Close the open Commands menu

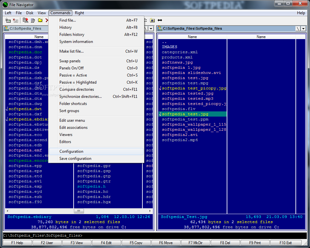[60, 13]
